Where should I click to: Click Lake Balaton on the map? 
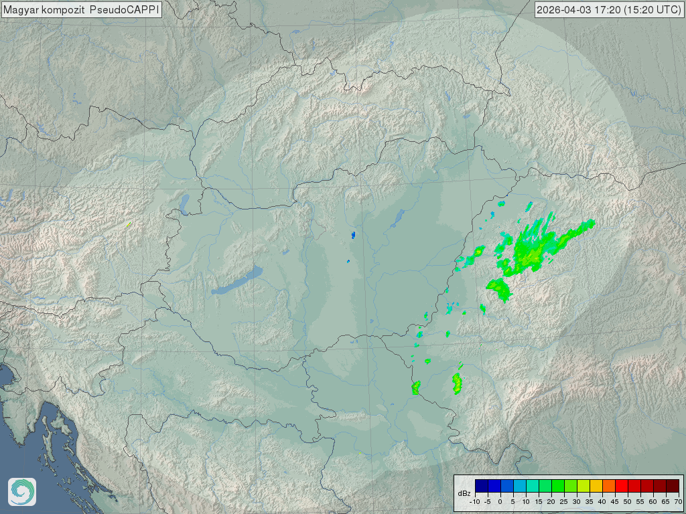(x=238, y=282)
